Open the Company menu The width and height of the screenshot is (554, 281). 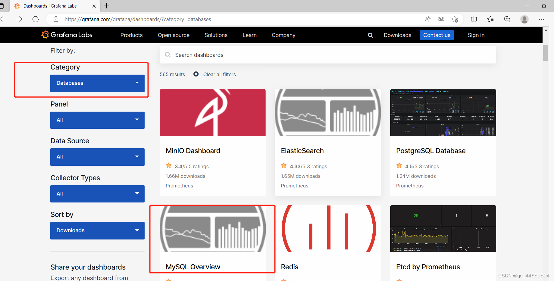click(283, 35)
